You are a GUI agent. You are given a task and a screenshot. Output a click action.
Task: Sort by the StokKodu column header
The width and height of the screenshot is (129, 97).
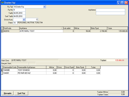point(11,28)
